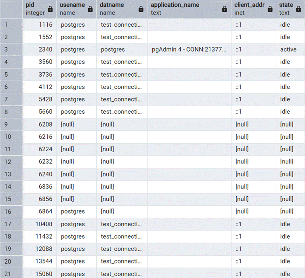Select row number 16 header
The image size is (305, 278).
point(11,211)
